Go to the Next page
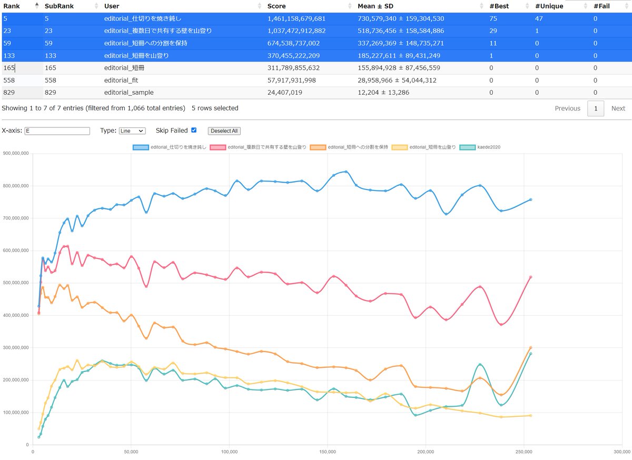 coord(618,108)
